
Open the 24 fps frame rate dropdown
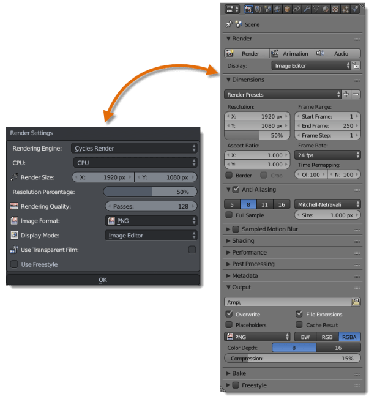(327, 155)
